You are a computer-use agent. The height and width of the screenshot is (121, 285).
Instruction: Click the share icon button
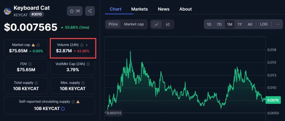point(90,11)
